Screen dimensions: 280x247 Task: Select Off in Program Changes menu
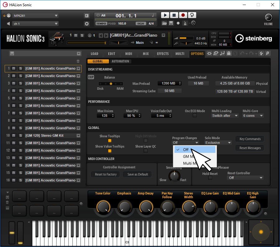[195, 149]
